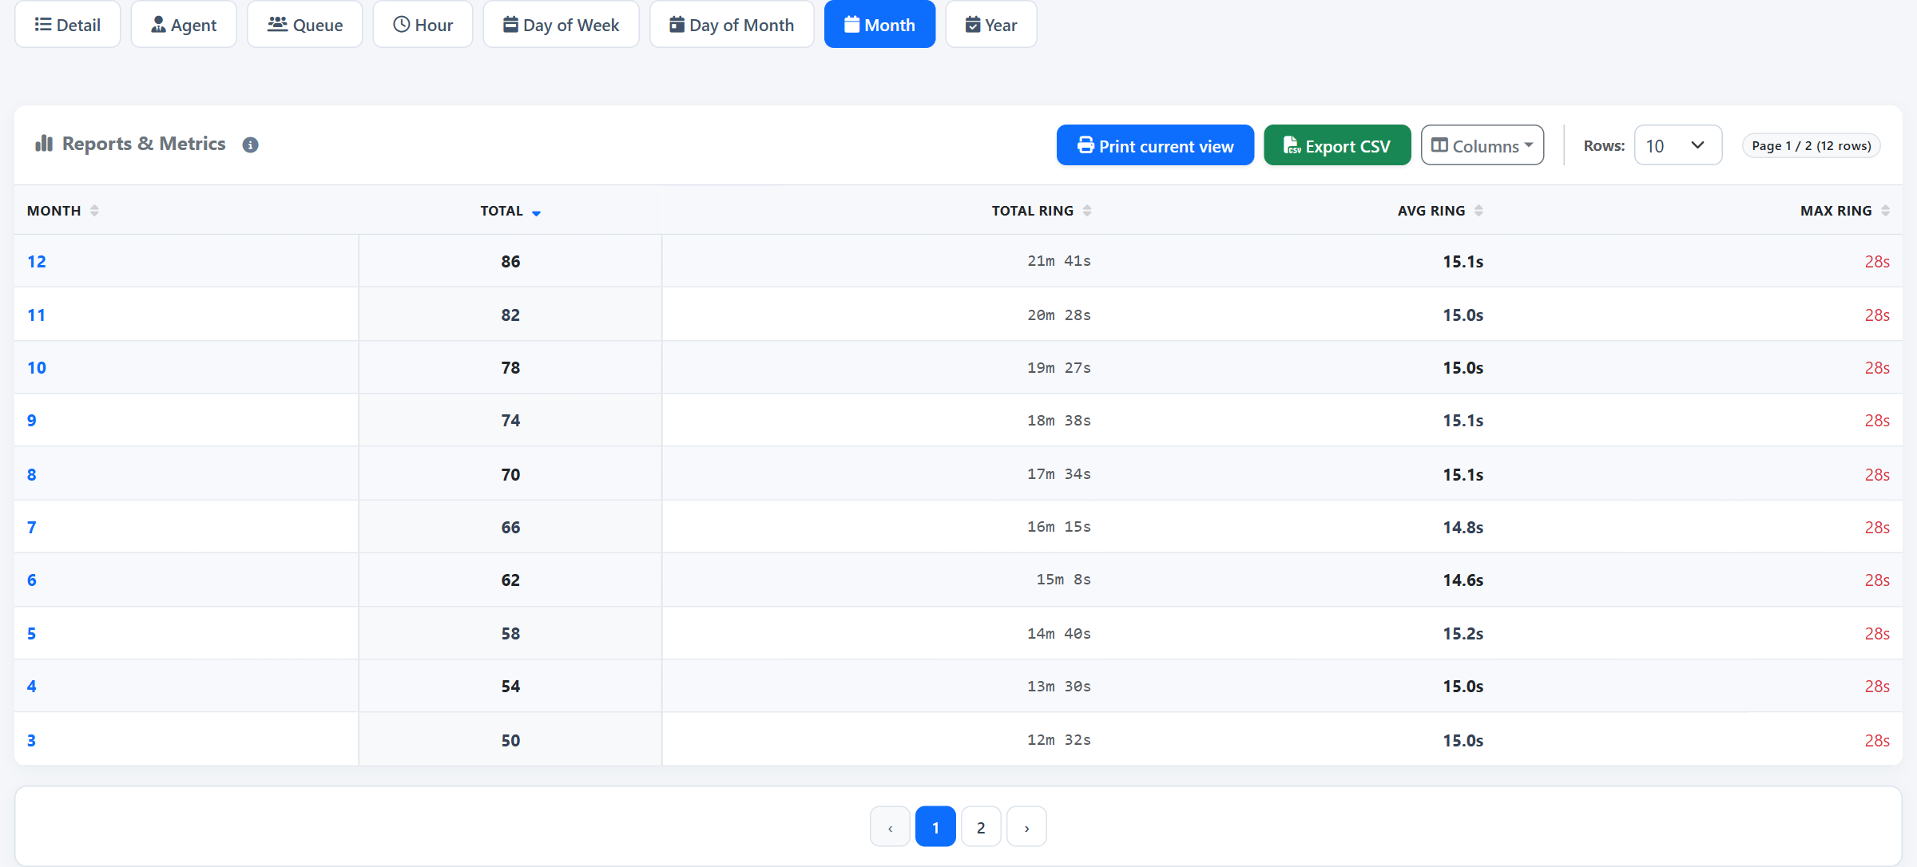1917x867 pixels.
Task: Click pagination page 1 button
Action: pyautogui.click(x=935, y=827)
